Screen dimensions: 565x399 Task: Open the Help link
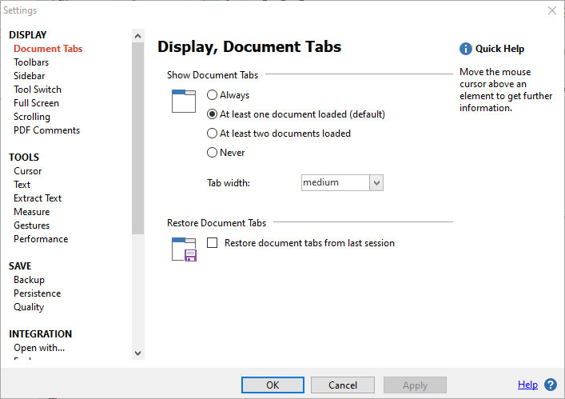coord(527,385)
